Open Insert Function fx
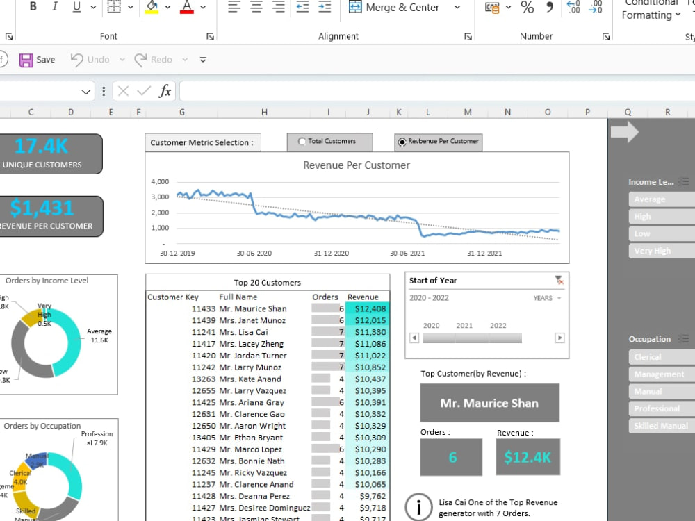The width and height of the screenshot is (695, 521). pyautogui.click(x=165, y=91)
